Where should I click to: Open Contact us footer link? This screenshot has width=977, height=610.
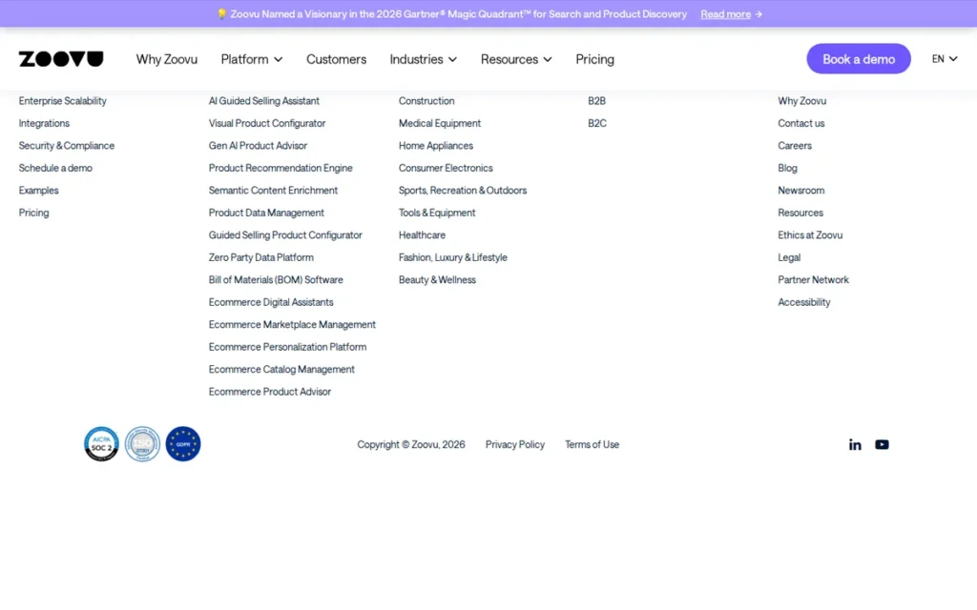click(800, 123)
